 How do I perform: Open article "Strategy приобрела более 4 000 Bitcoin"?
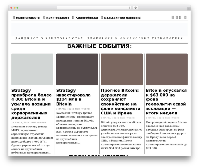[x=31, y=104]
